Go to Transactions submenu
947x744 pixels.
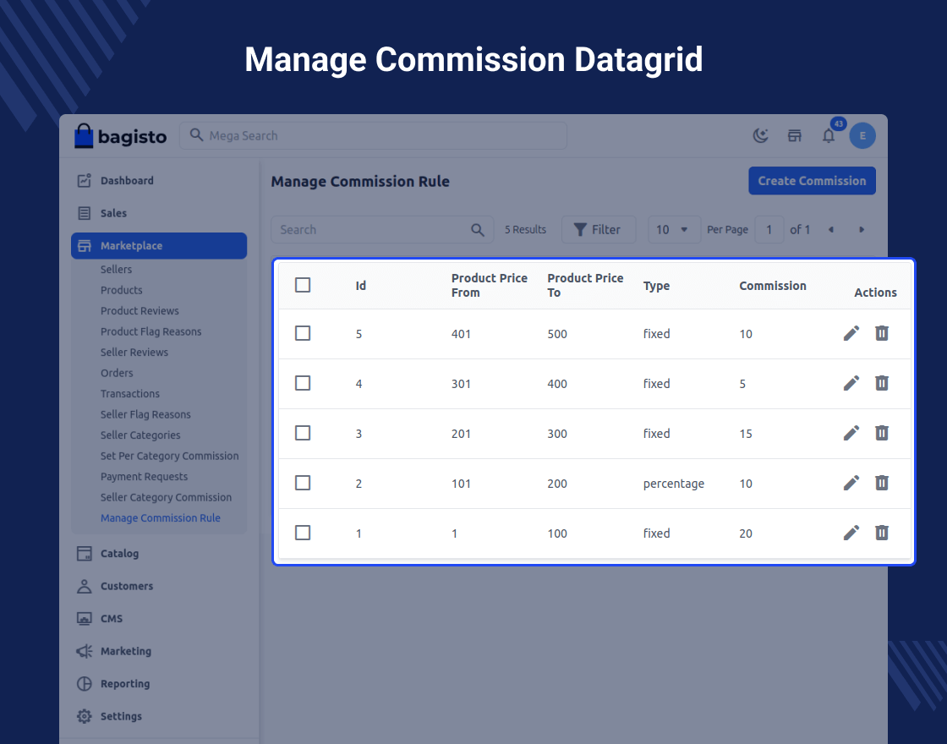point(130,394)
